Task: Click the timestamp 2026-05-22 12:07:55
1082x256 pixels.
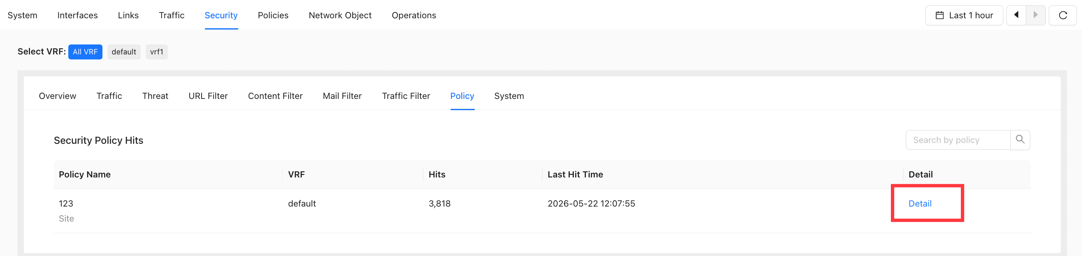Action: point(591,204)
